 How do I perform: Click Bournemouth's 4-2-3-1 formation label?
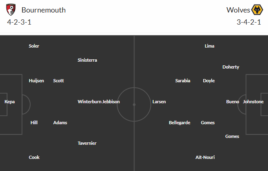click(x=19, y=22)
